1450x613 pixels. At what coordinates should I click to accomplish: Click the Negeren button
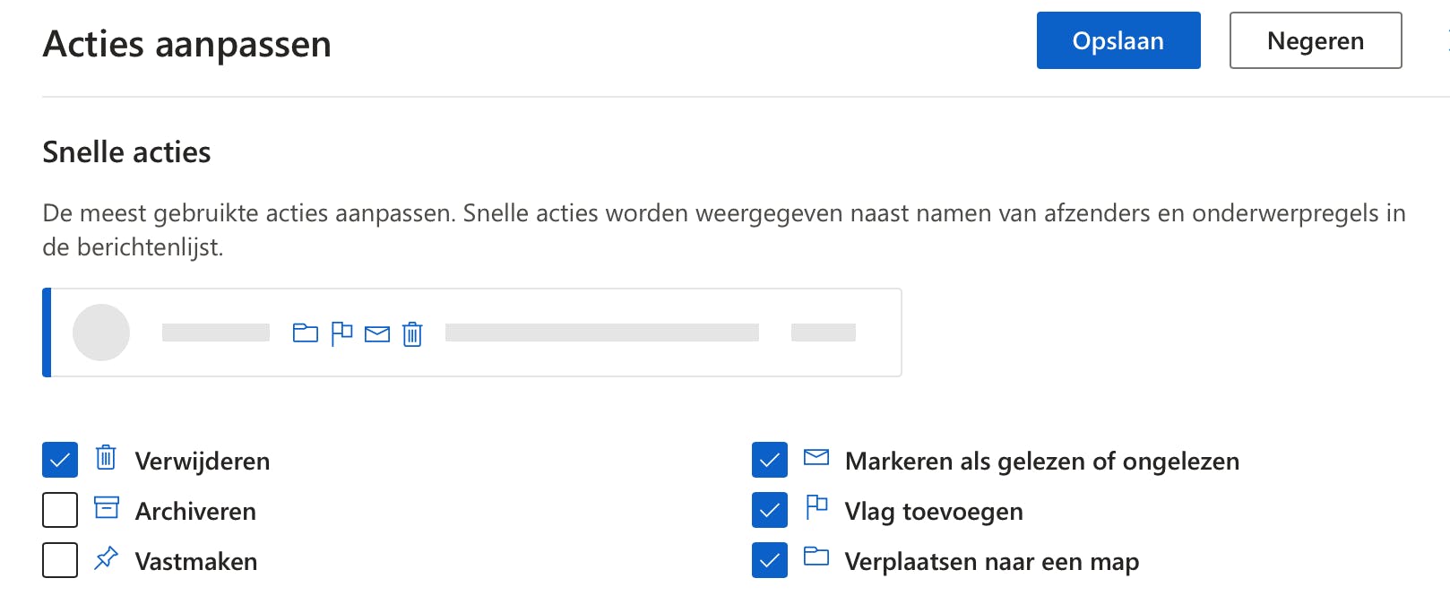(x=1315, y=40)
